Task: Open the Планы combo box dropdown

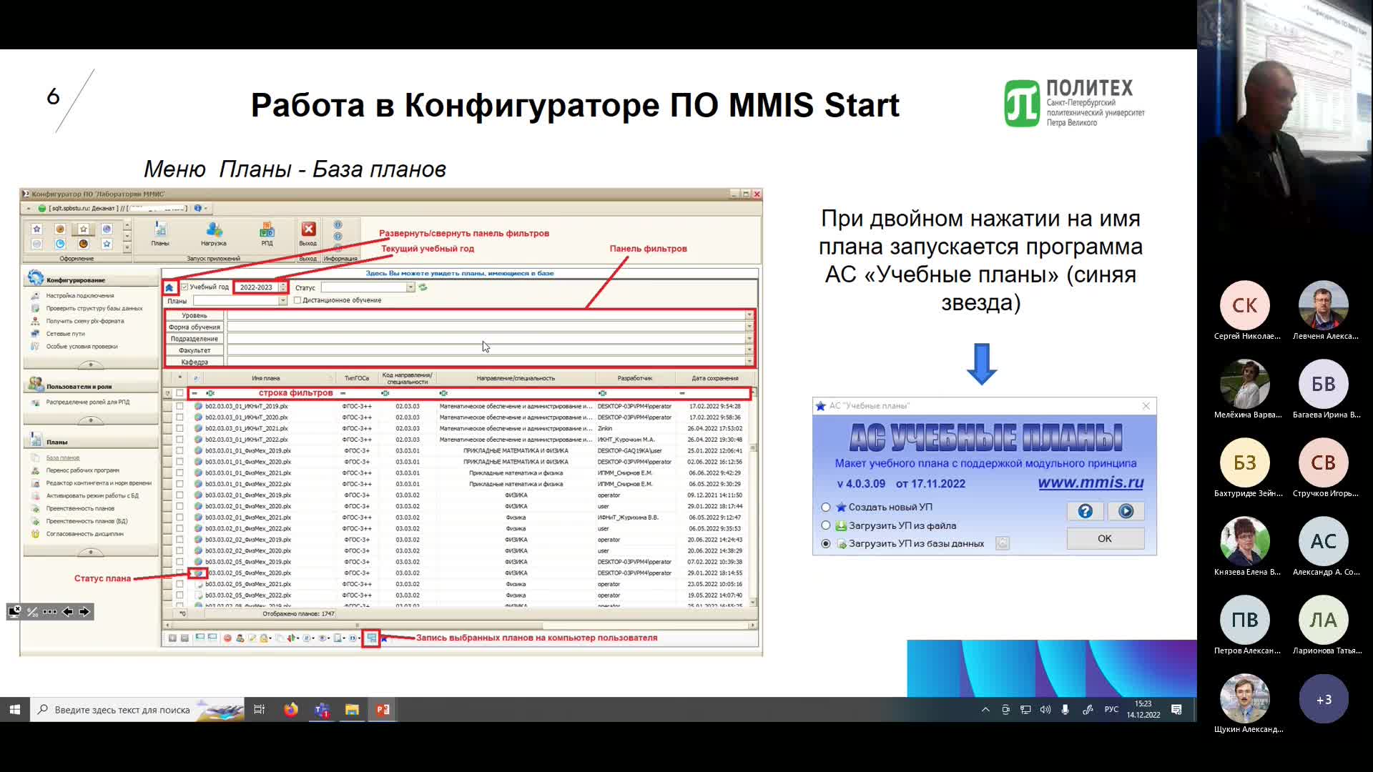Action: (282, 301)
